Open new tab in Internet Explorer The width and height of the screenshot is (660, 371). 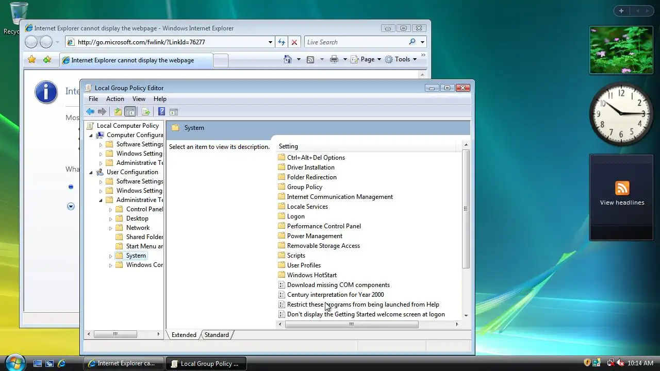[x=220, y=61]
